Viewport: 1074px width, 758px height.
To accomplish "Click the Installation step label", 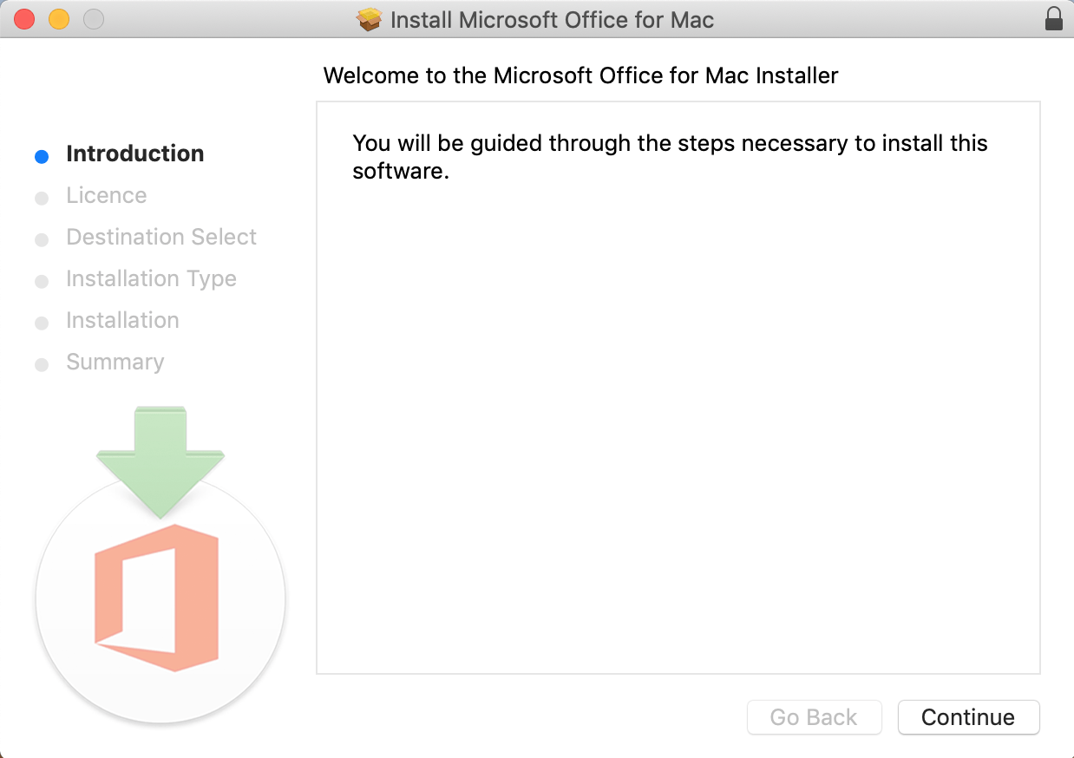I will click(x=123, y=320).
